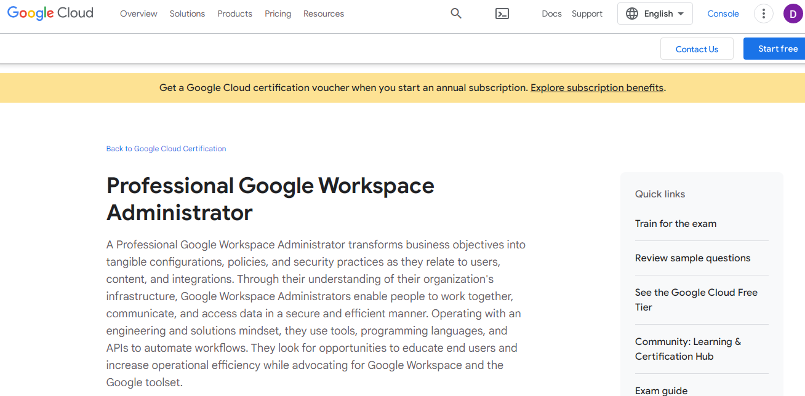This screenshot has width=805, height=396.
Task: Expand the English language dropdown
Action: click(655, 14)
